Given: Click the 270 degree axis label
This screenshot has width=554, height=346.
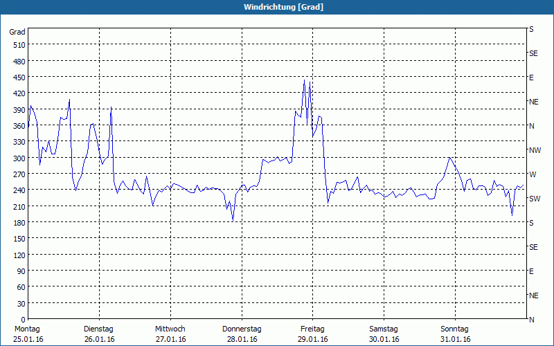Looking at the screenshot, I should click(19, 174).
